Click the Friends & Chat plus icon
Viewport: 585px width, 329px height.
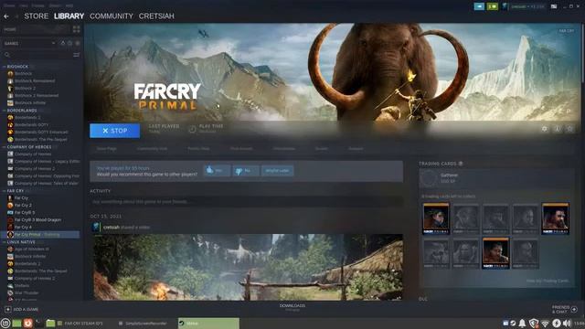click(574, 309)
